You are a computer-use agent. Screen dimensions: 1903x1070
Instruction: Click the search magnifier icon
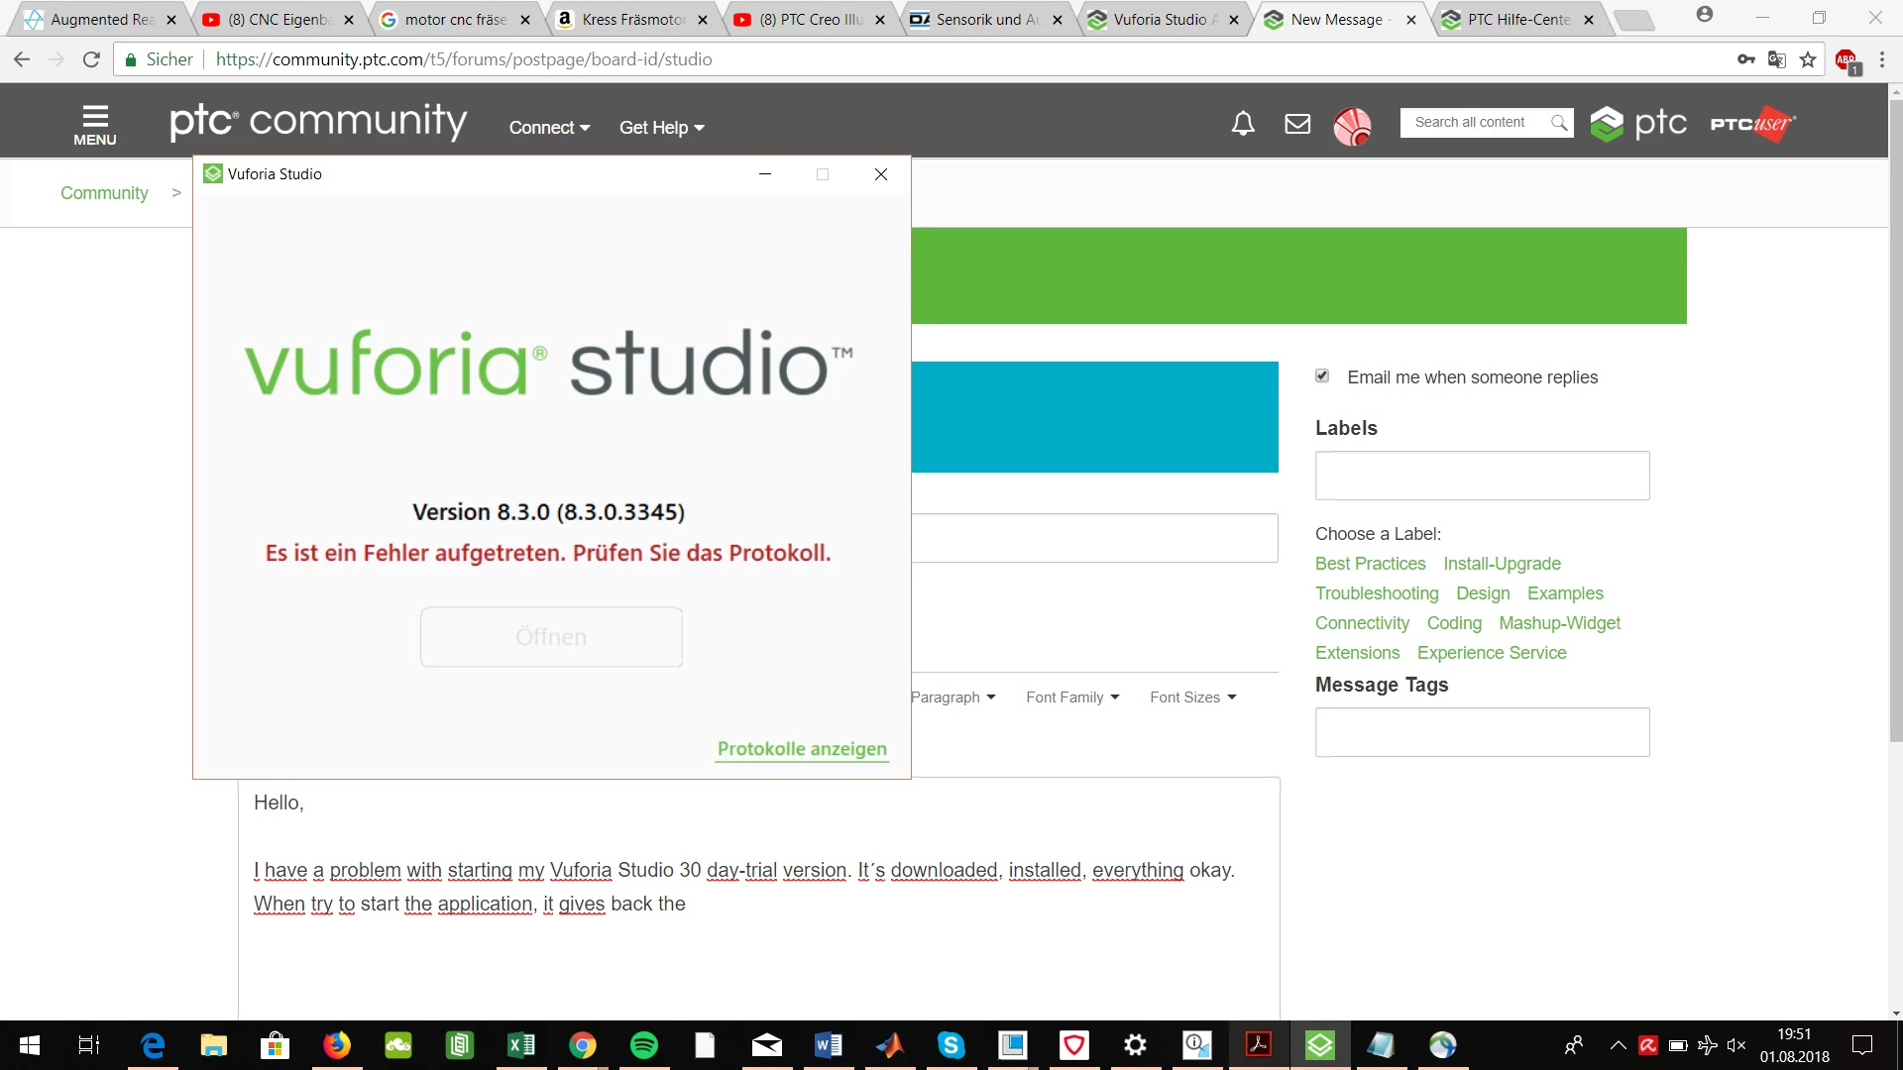(x=1559, y=123)
